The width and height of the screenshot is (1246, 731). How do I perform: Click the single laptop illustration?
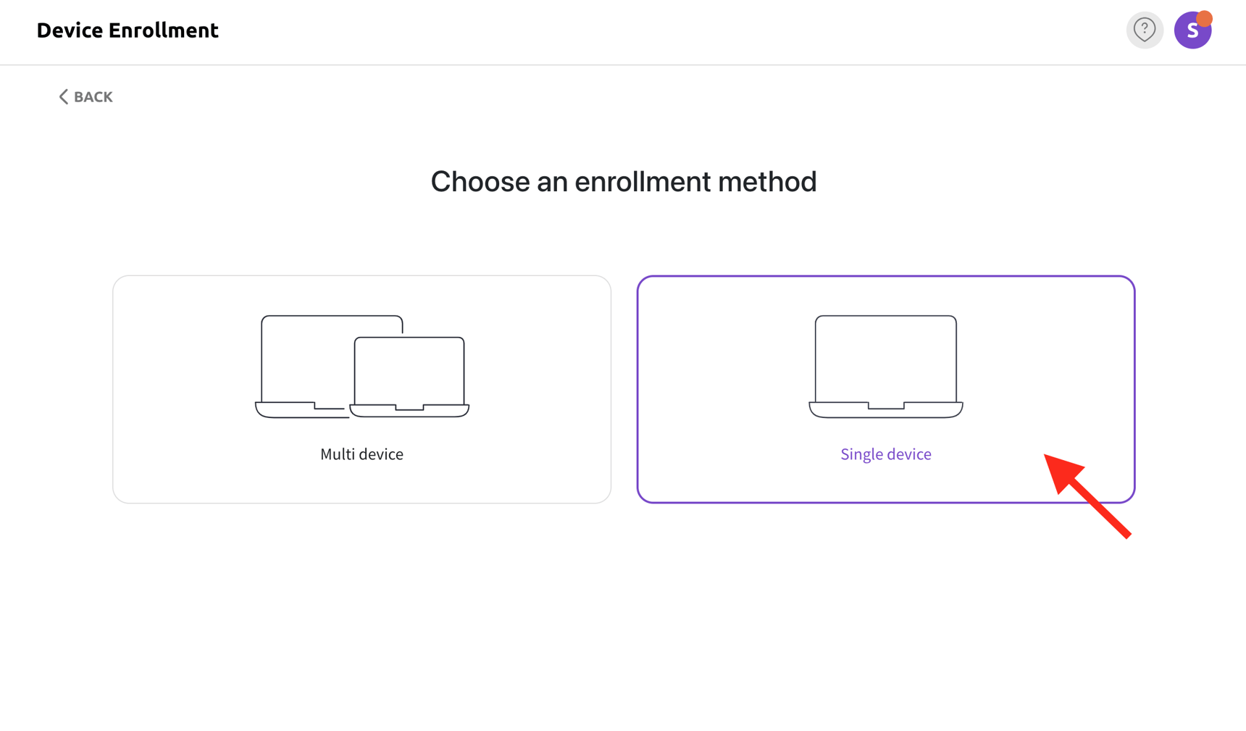click(x=885, y=366)
